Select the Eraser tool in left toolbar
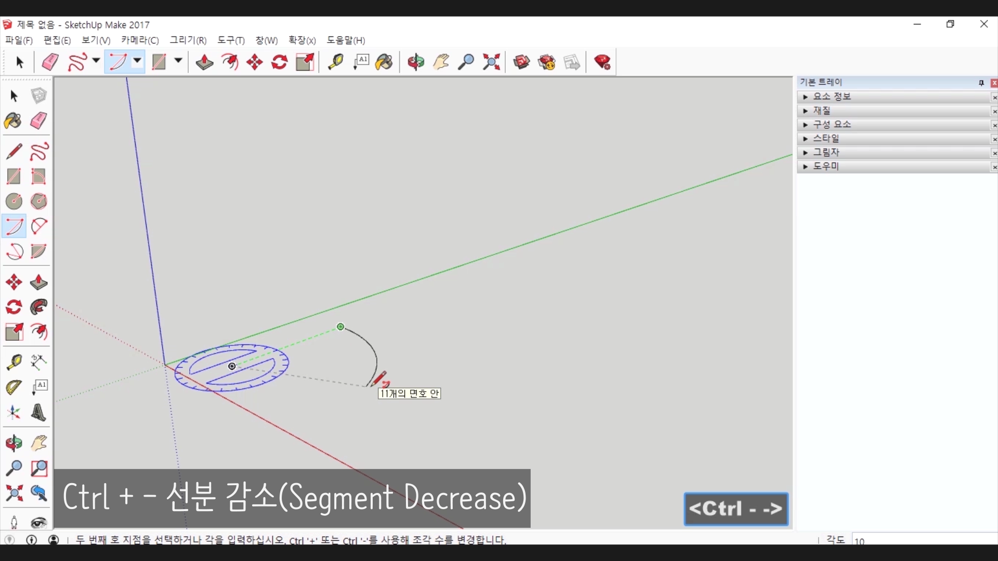The image size is (998, 561). click(38, 121)
